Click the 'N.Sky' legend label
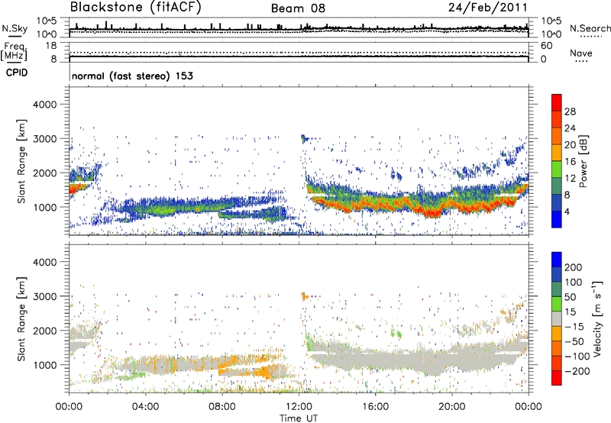This screenshot has height=423, width=611. tap(15, 28)
